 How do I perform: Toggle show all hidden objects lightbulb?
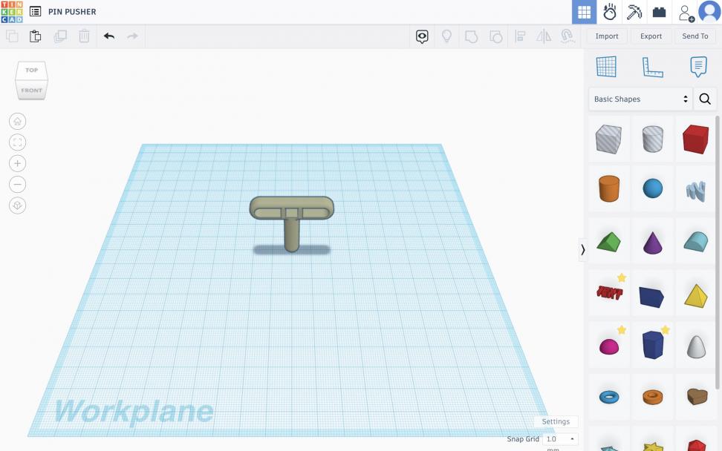point(446,36)
